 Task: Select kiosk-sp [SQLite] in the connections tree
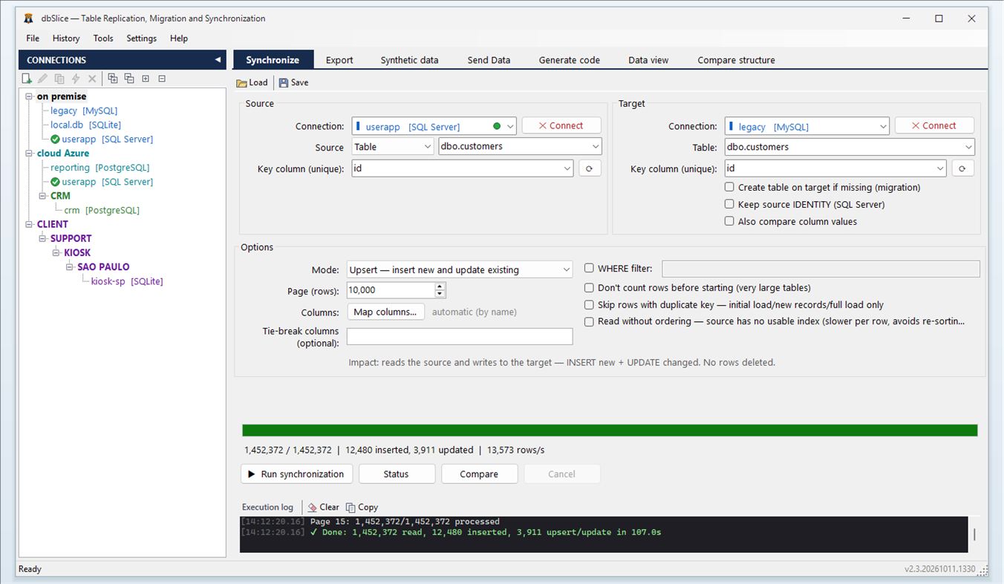click(127, 281)
